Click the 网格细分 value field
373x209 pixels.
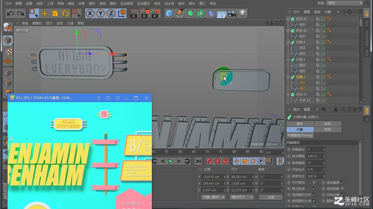click(x=316, y=149)
